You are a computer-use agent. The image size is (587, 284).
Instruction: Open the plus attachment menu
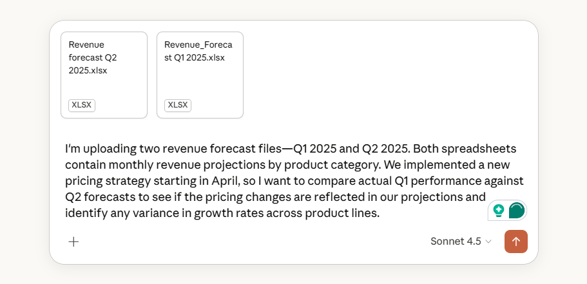click(74, 241)
